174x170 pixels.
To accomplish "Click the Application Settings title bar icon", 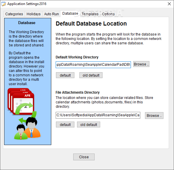I will point(3,4).
